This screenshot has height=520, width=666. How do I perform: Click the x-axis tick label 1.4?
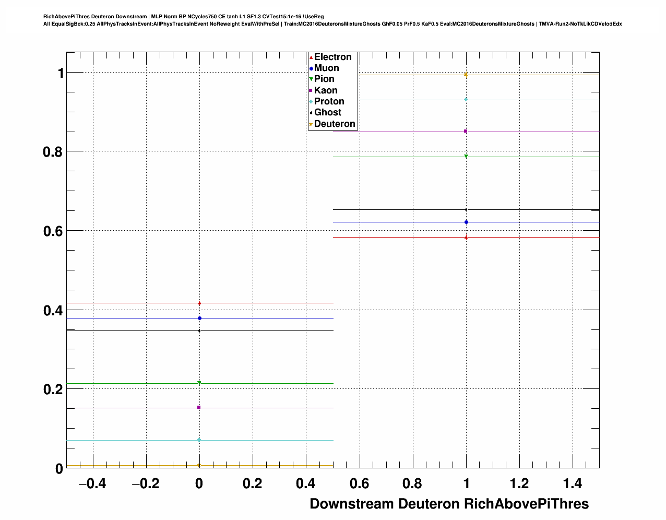pyautogui.click(x=573, y=484)
